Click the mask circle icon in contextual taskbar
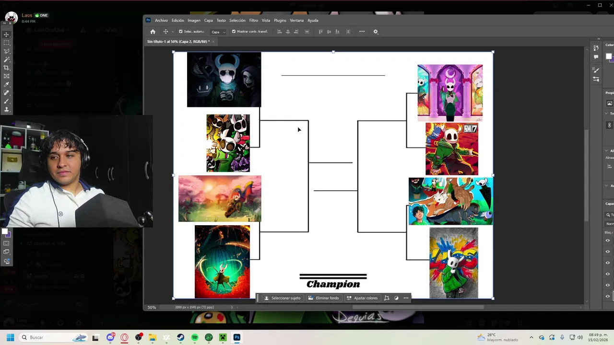This screenshot has height=345, width=614. coord(396,298)
